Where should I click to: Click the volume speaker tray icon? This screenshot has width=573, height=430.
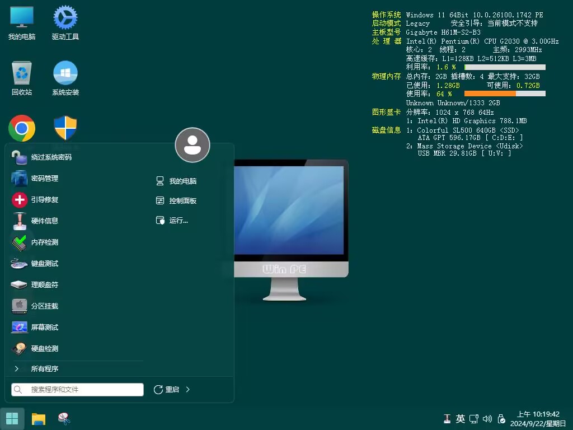tap(487, 419)
